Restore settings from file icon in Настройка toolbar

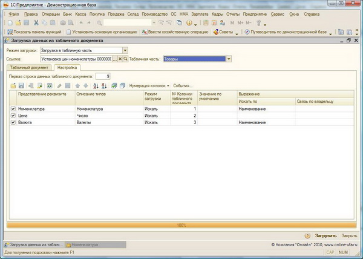coord(13,86)
